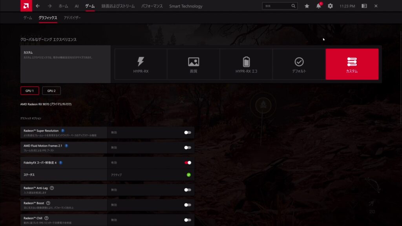Viewport: 402px width, 226px height.
Task: Open favorites star icon
Action: pyautogui.click(x=307, y=6)
